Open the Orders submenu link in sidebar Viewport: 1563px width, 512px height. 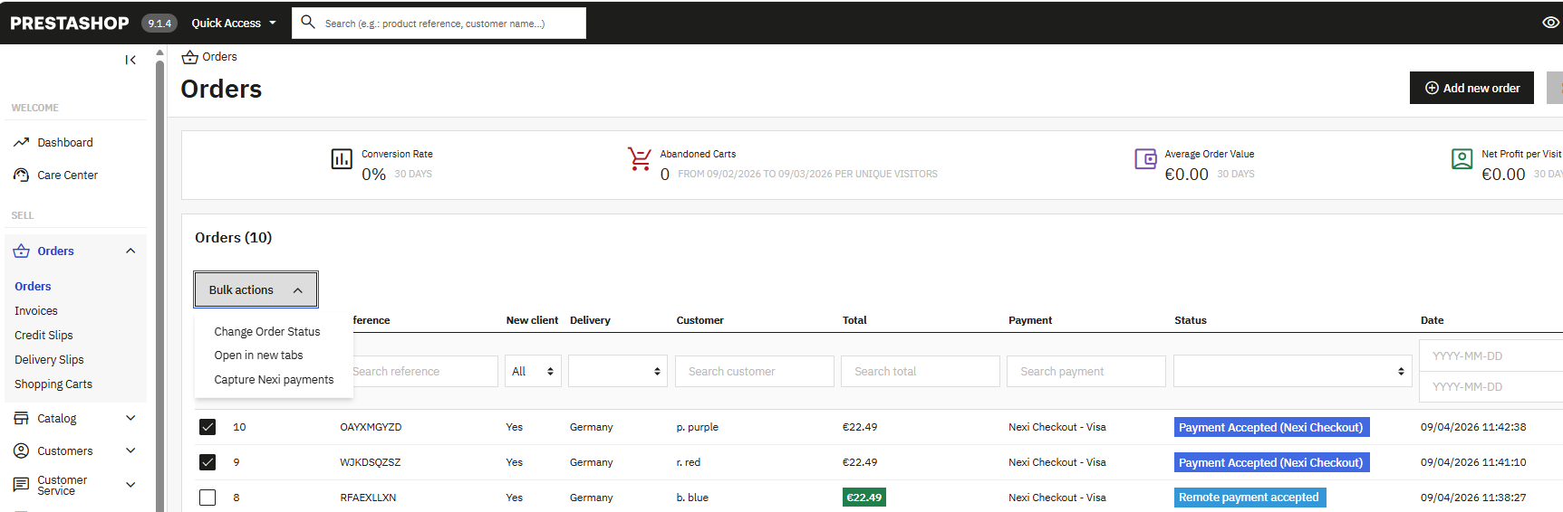33,286
